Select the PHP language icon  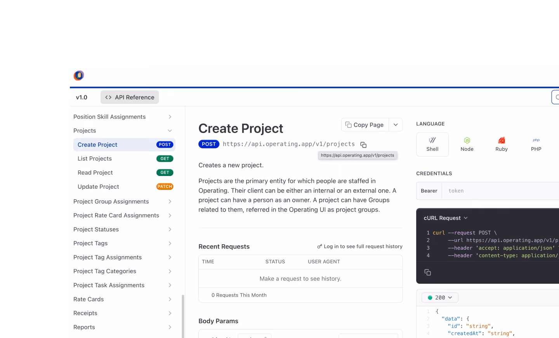coord(536,144)
